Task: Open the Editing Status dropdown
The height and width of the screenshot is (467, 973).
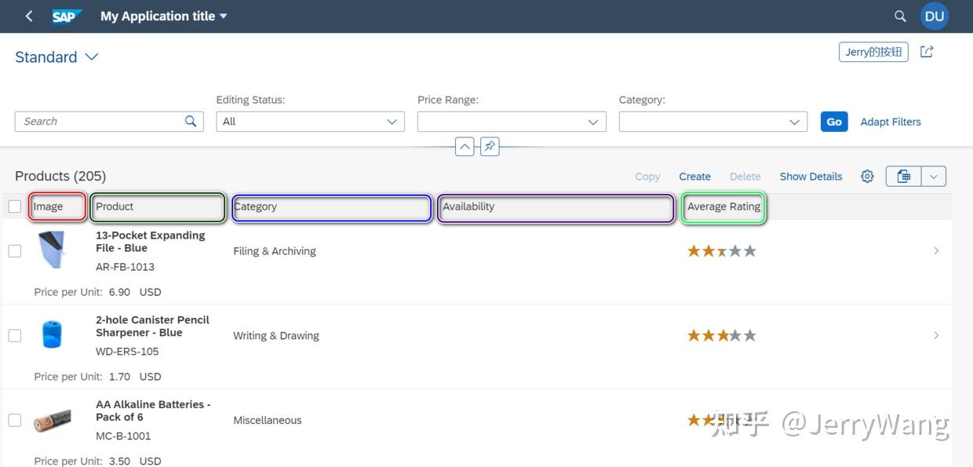Action: coord(392,122)
